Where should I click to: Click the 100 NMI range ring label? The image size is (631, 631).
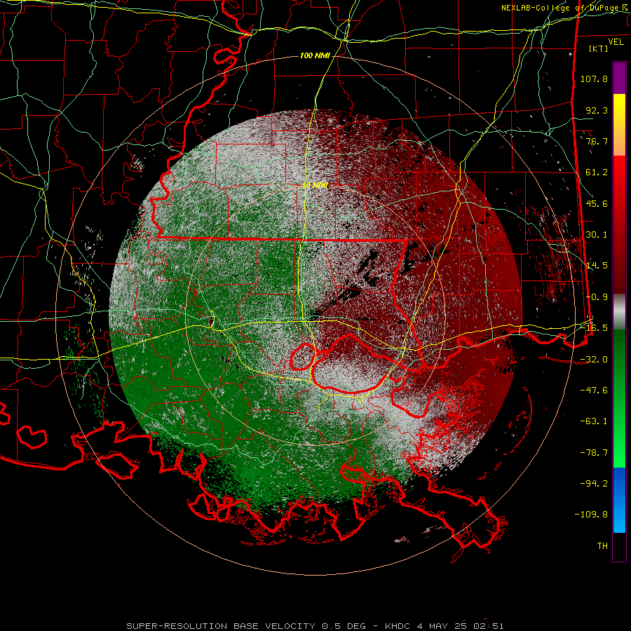[x=315, y=55]
